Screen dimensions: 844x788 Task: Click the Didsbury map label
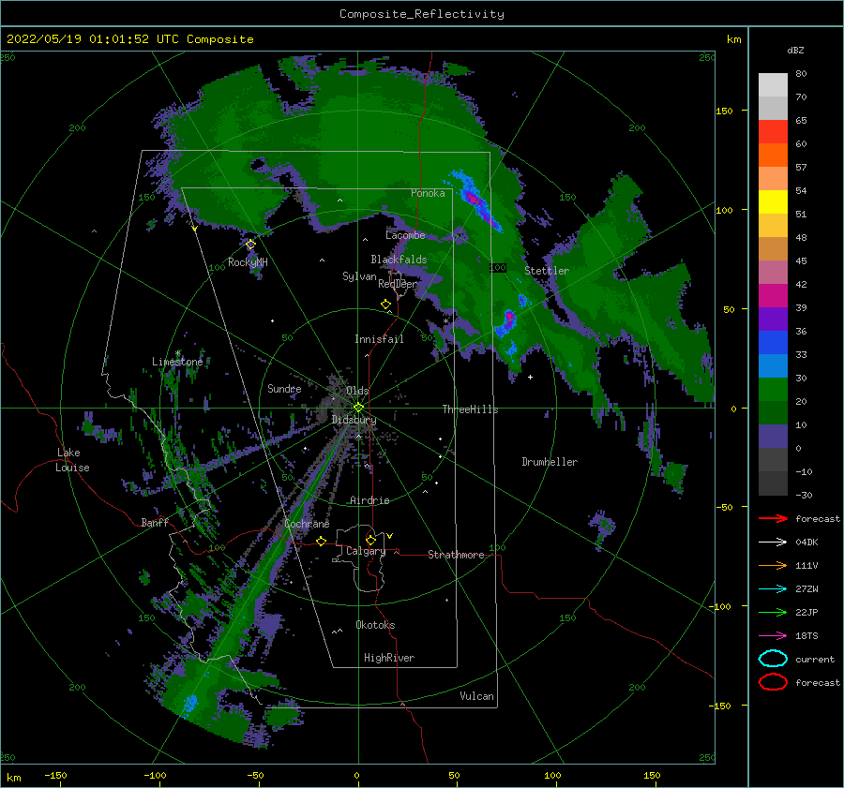pos(354,420)
